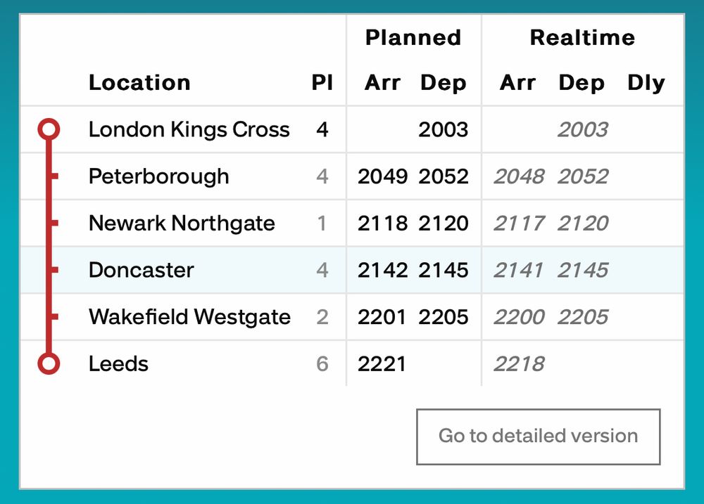Click the realtime arrival 2218 at Leeds
The height and width of the screenshot is (504, 704).
pos(519,363)
